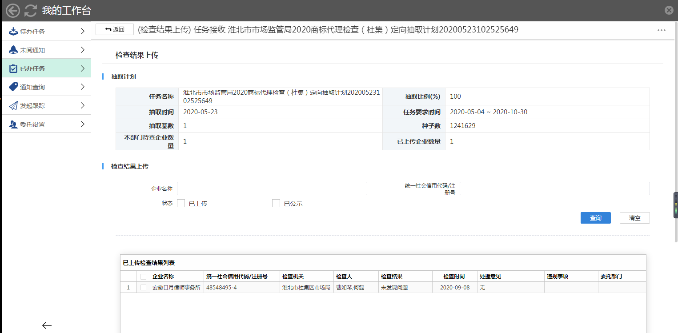Viewport: 678px width, 333px height.
Task: Click the date cell 2020-09-08
Action: tap(454, 288)
